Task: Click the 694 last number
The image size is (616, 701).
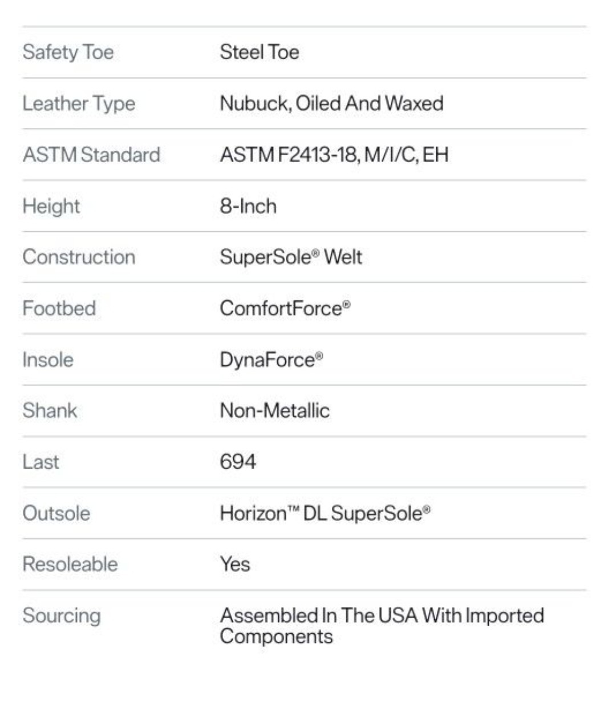Action: coord(238,462)
